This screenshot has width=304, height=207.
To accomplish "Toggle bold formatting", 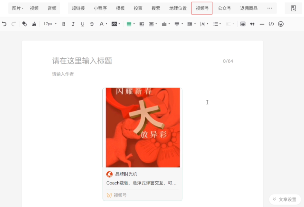I will pos(64,24).
